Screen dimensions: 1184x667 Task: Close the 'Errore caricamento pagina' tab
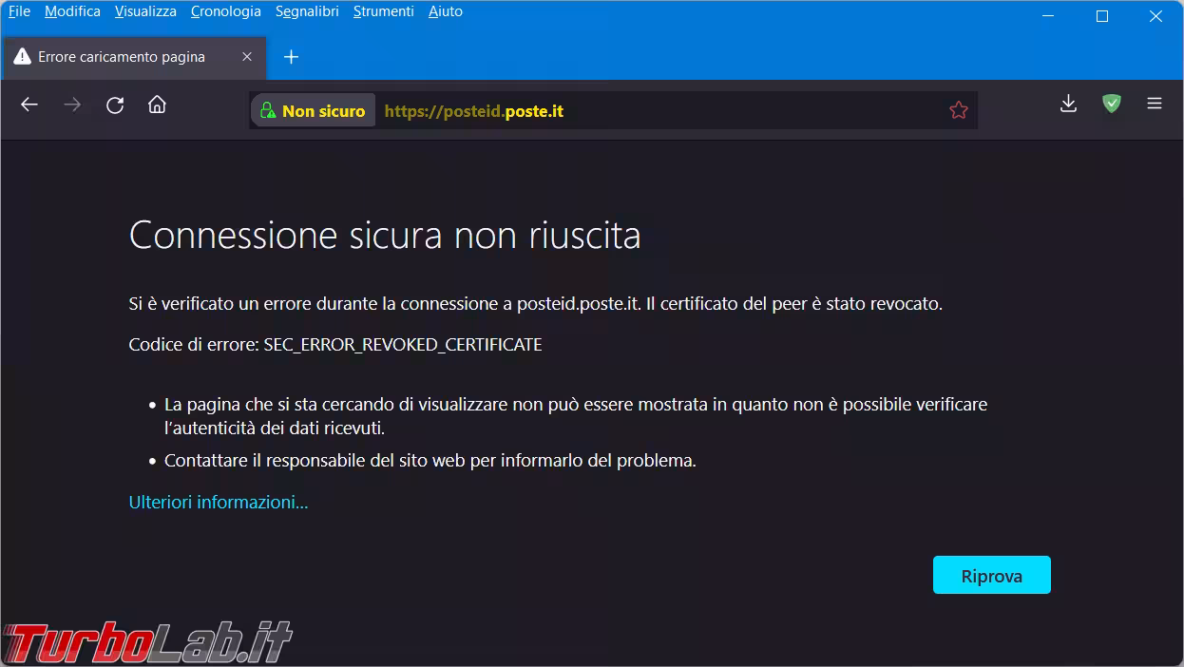click(x=247, y=57)
